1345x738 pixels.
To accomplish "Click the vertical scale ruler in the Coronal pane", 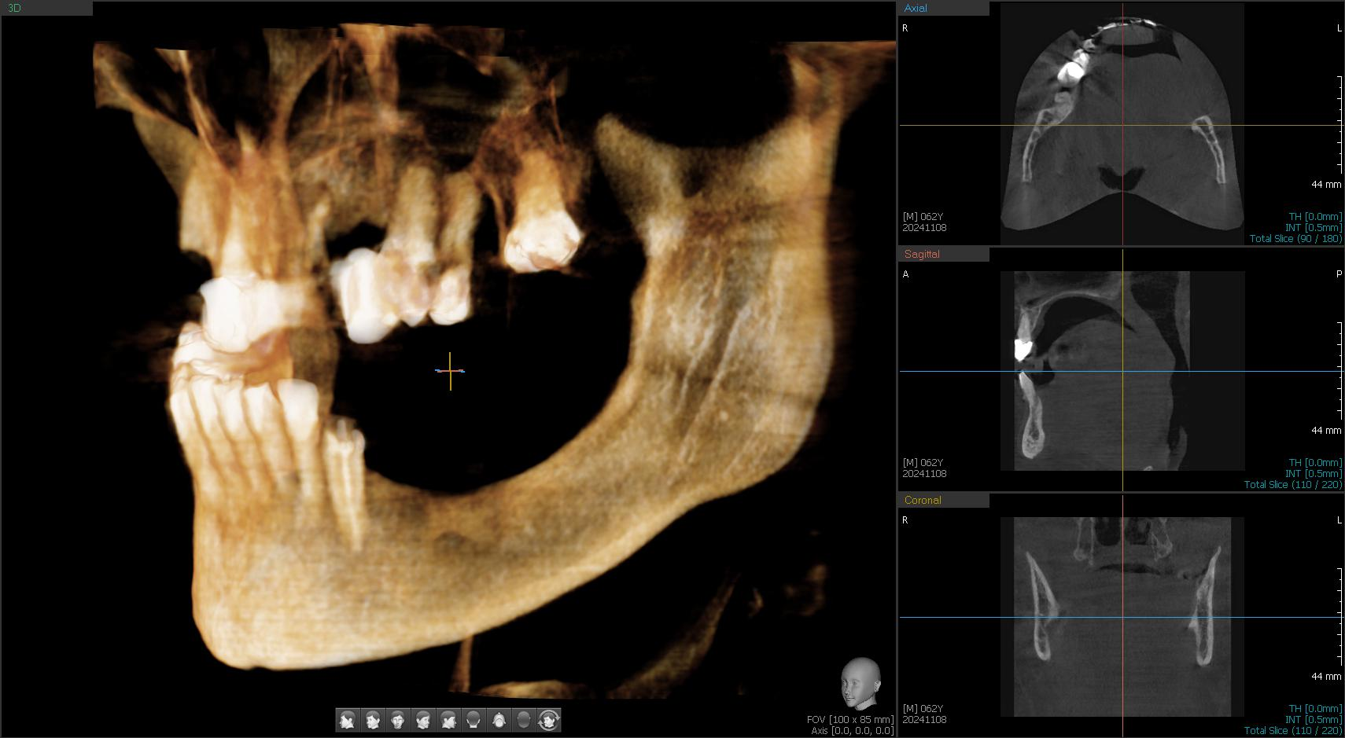I will [1340, 616].
